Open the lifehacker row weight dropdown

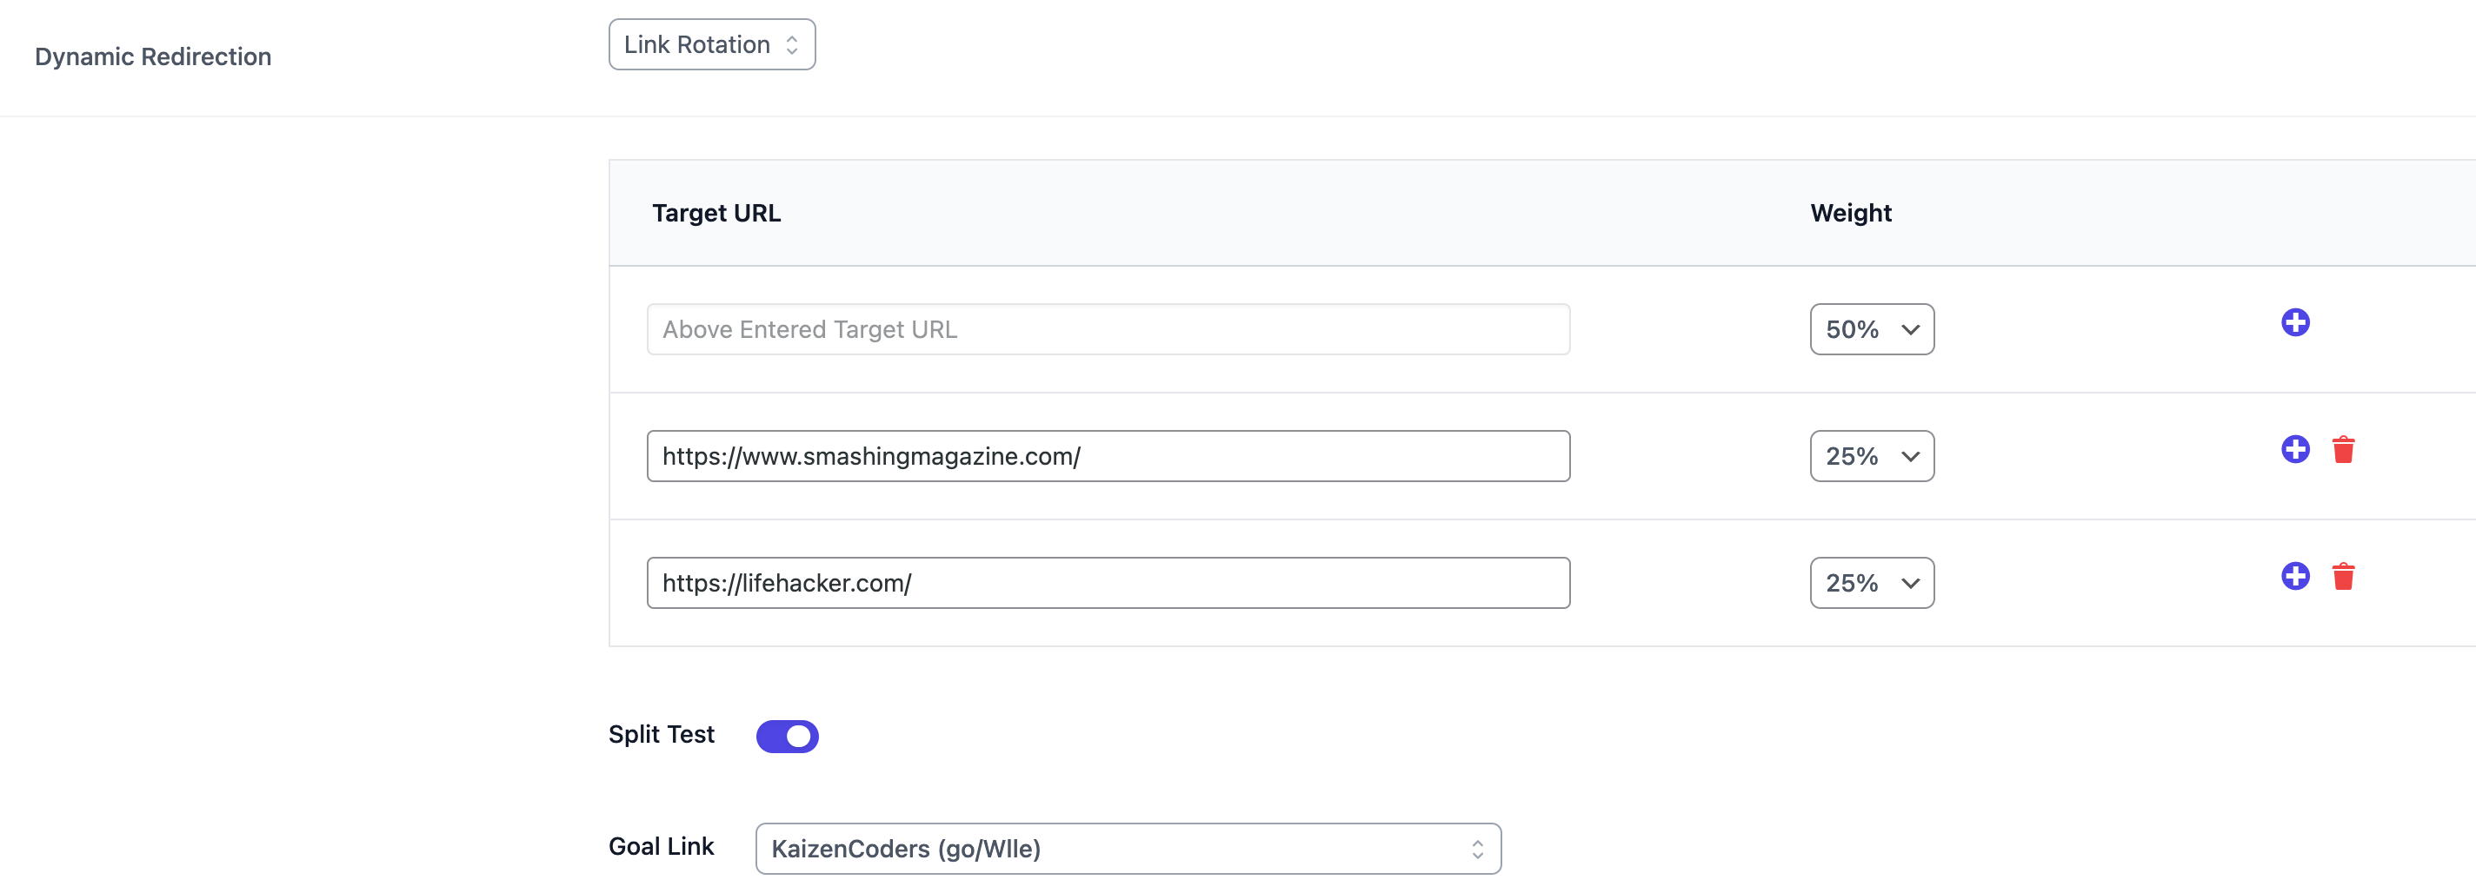tap(1870, 583)
